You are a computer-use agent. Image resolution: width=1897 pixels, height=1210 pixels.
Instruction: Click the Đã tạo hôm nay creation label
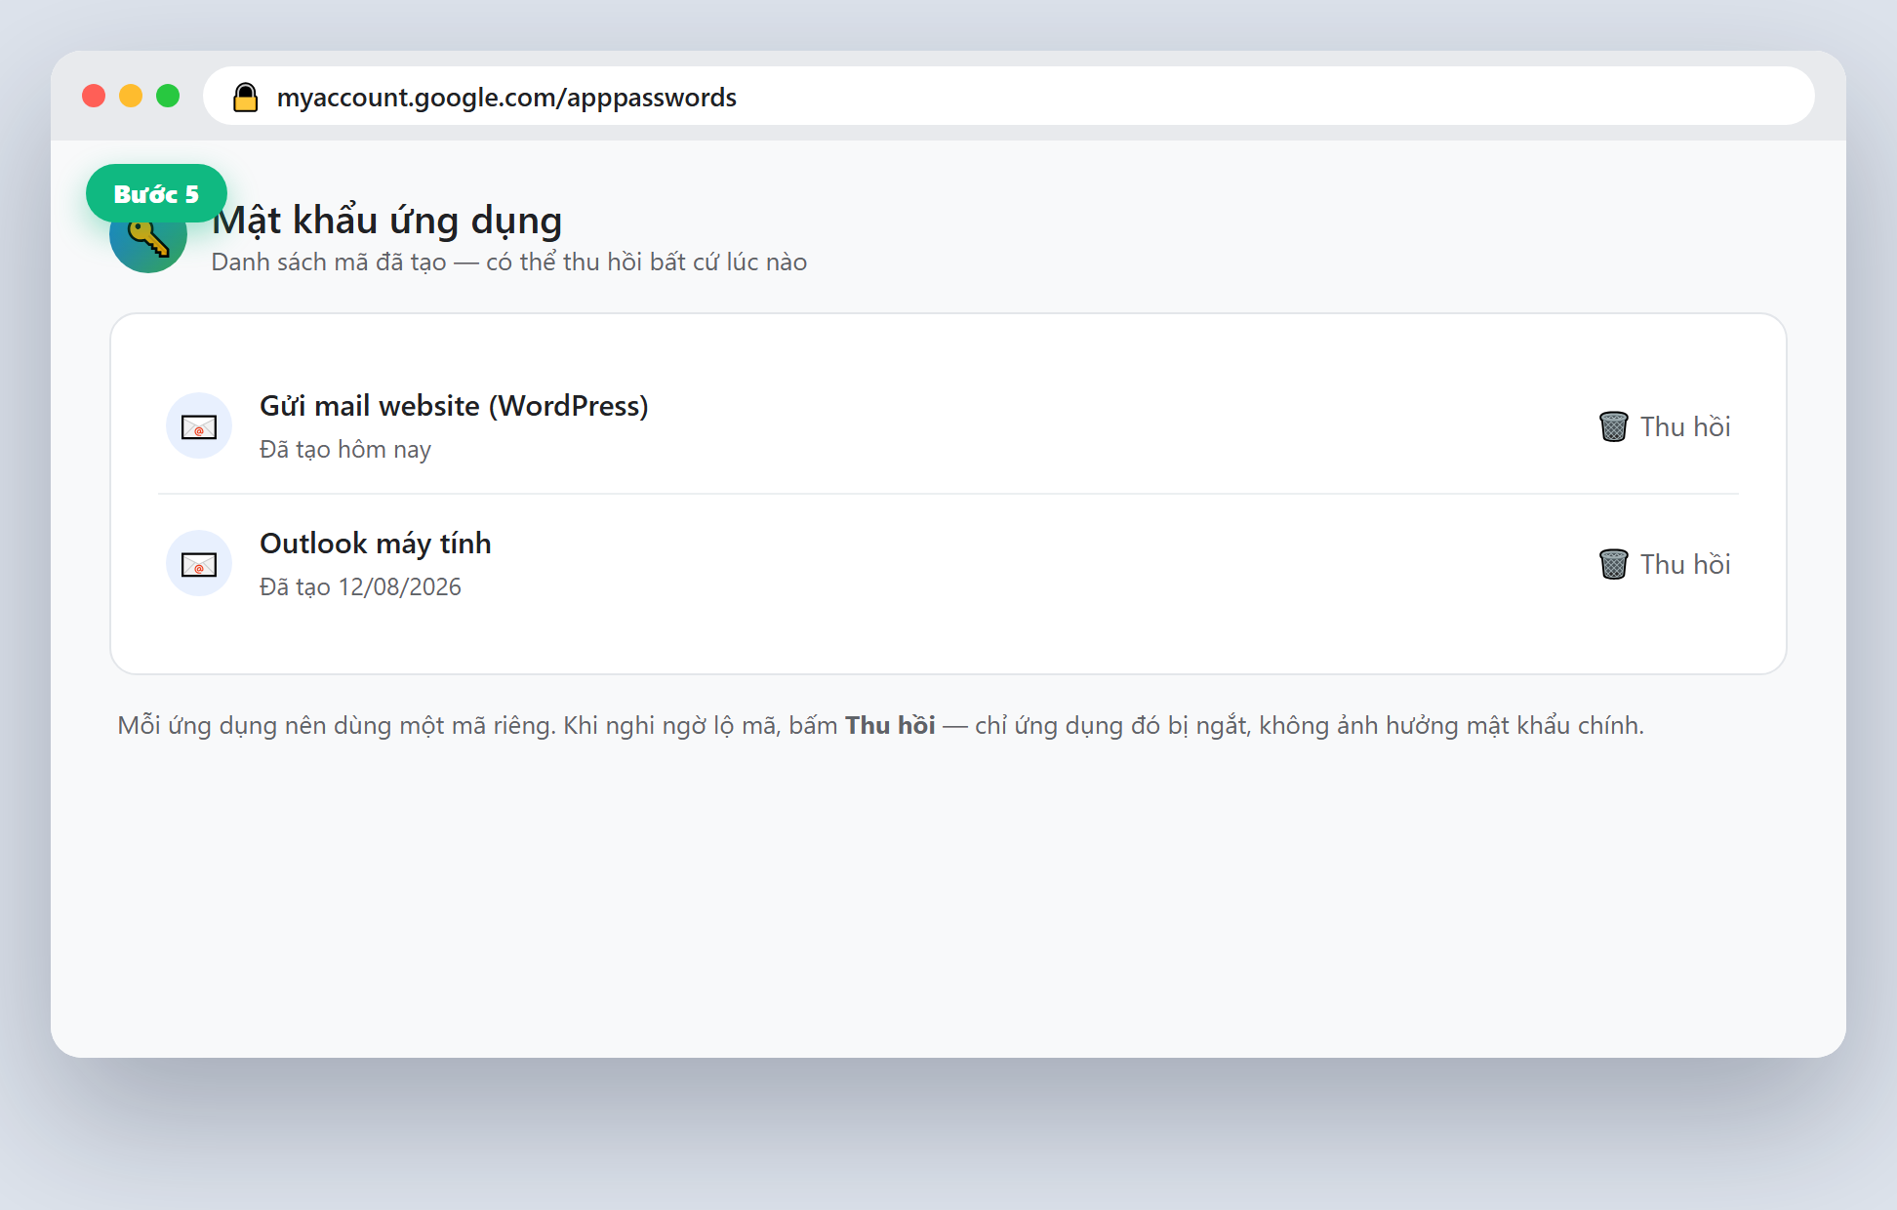(x=345, y=450)
